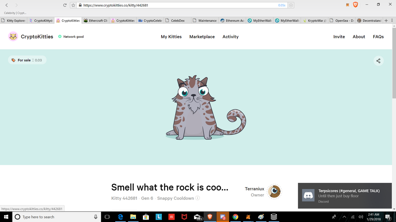
Task: Click the Snappy Cooldown label
Action: click(x=175, y=198)
